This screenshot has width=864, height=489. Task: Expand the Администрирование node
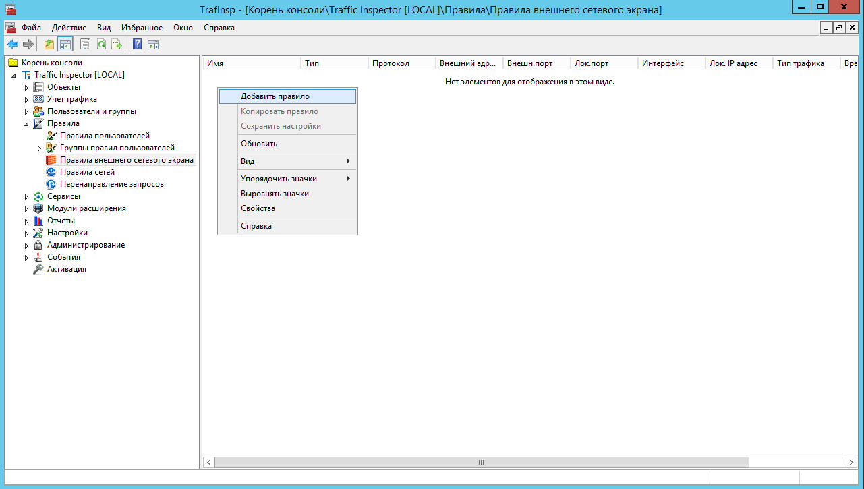pos(27,245)
